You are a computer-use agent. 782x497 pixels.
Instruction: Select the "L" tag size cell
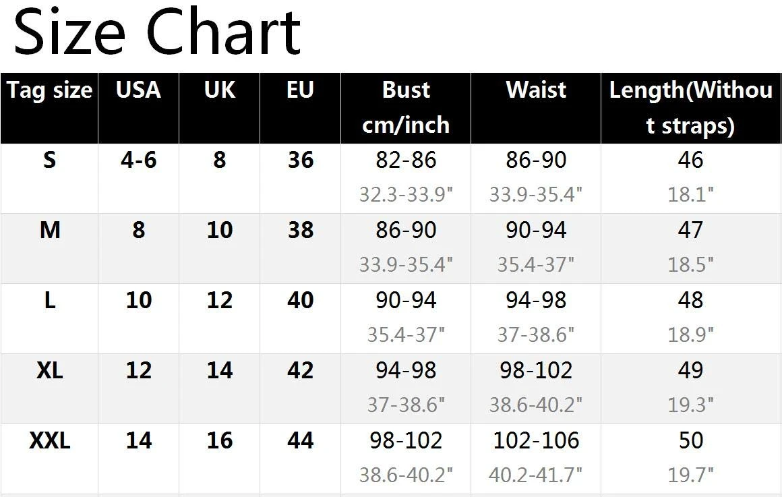pyautogui.click(x=49, y=301)
